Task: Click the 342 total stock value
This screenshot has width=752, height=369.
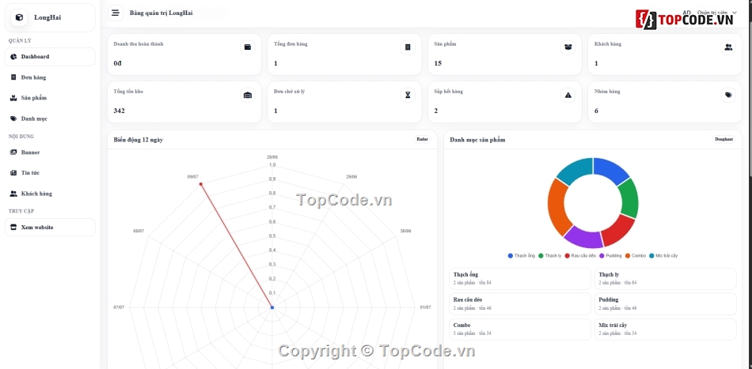Action: click(119, 111)
